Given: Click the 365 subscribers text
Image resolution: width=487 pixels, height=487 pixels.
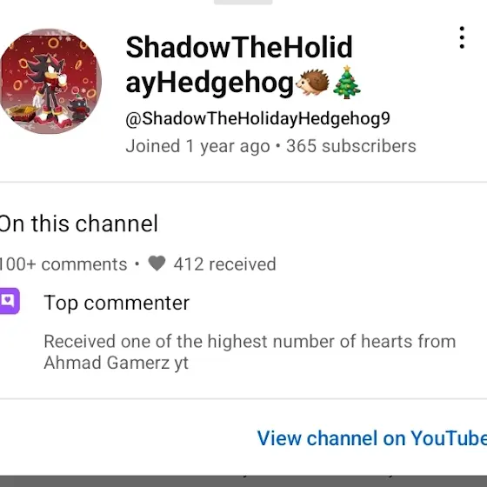Looking at the screenshot, I should pyautogui.click(x=351, y=146).
